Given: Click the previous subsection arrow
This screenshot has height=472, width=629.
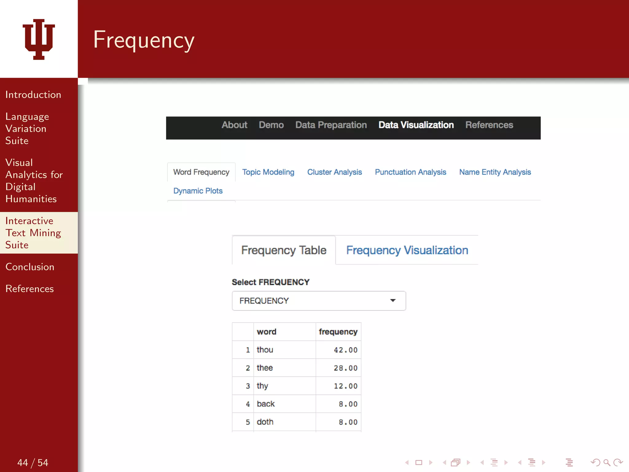Looking at the screenshot, I should tap(482, 462).
